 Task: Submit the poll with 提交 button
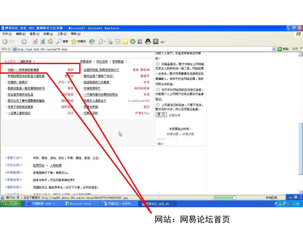tap(161, 115)
